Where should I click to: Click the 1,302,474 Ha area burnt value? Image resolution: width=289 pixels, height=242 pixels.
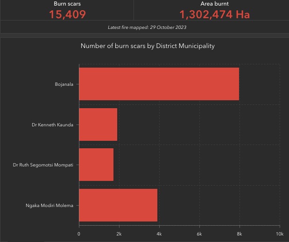215,14
